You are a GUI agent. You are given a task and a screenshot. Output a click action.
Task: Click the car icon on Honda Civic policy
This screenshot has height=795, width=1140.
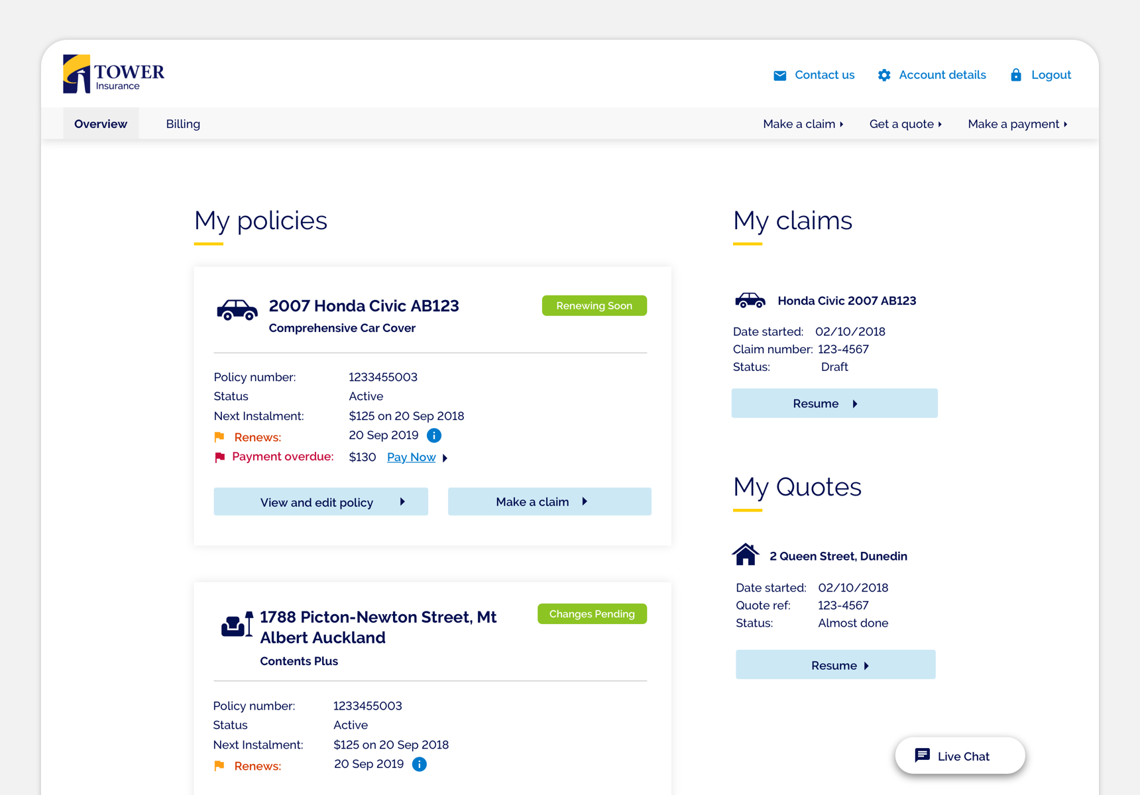point(237,310)
